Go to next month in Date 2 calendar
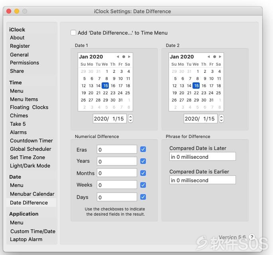Screen dimensions: 273x255 coord(220,56)
